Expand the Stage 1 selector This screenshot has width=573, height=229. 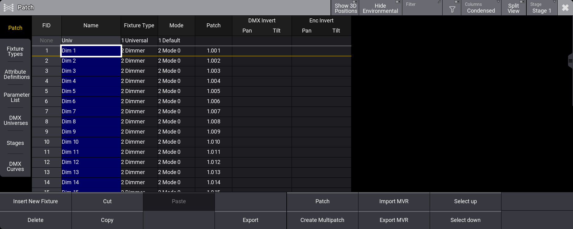click(542, 8)
